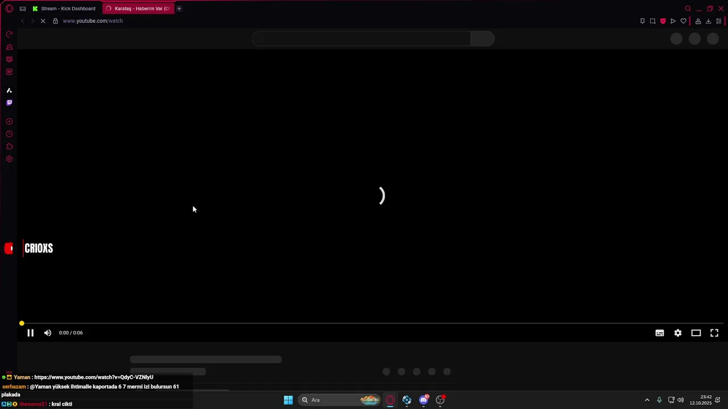
Task: Open the M mods icon in sidebar
Action: coord(9,72)
